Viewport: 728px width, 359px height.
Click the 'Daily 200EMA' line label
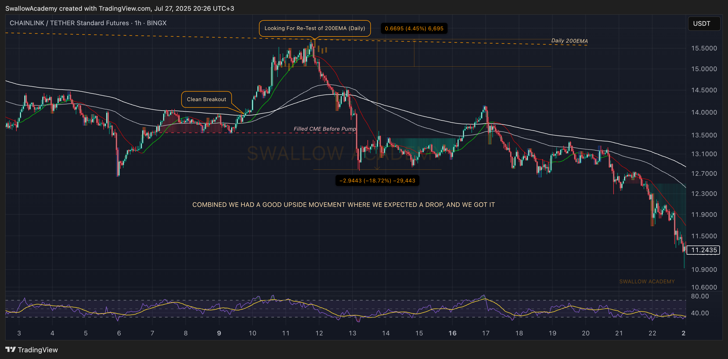coord(569,41)
